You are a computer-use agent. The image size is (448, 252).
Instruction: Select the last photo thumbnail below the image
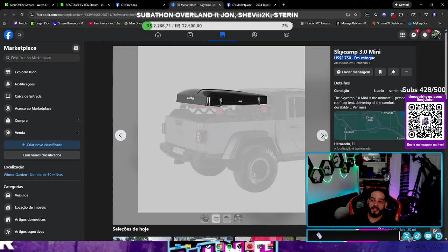238,218
